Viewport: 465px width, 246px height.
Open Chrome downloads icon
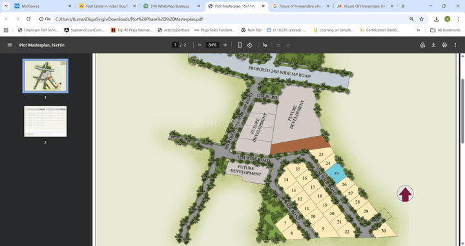[436, 19]
